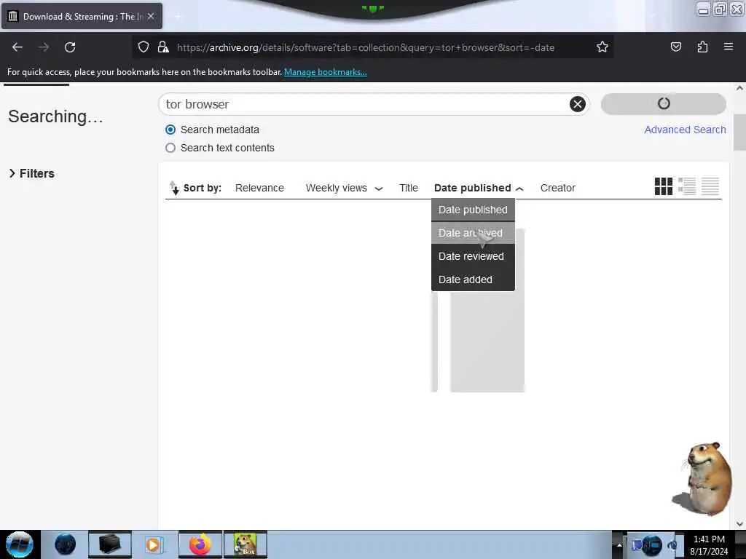This screenshot has width=746, height=559.
Task: Switch to compact list view
Action: 710,186
